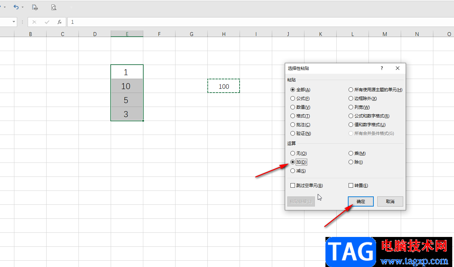Click the cell containing 5
This screenshot has height=267, width=454.
(127, 100)
